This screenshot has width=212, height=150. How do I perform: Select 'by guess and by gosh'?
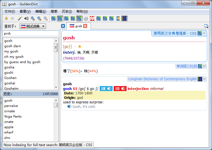click(28, 62)
